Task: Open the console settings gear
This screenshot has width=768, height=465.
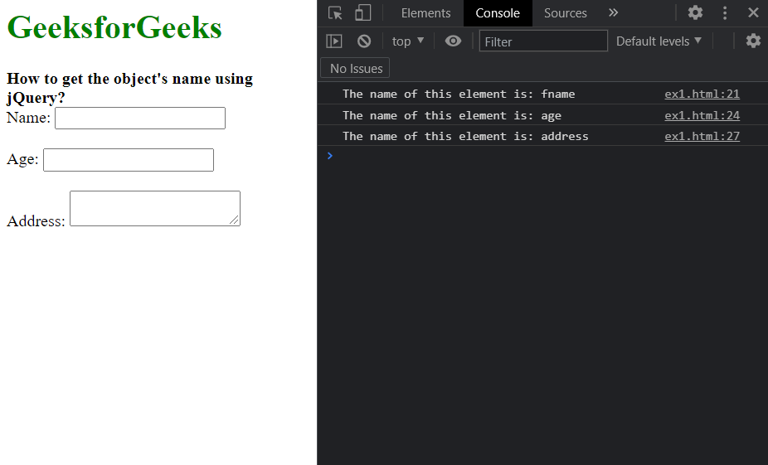Action: click(753, 41)
